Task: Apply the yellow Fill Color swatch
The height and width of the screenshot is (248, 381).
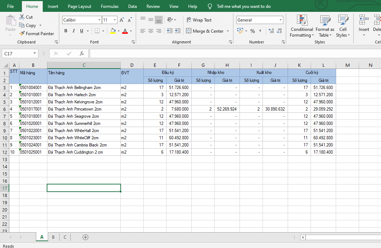Action: click(113, 31)
